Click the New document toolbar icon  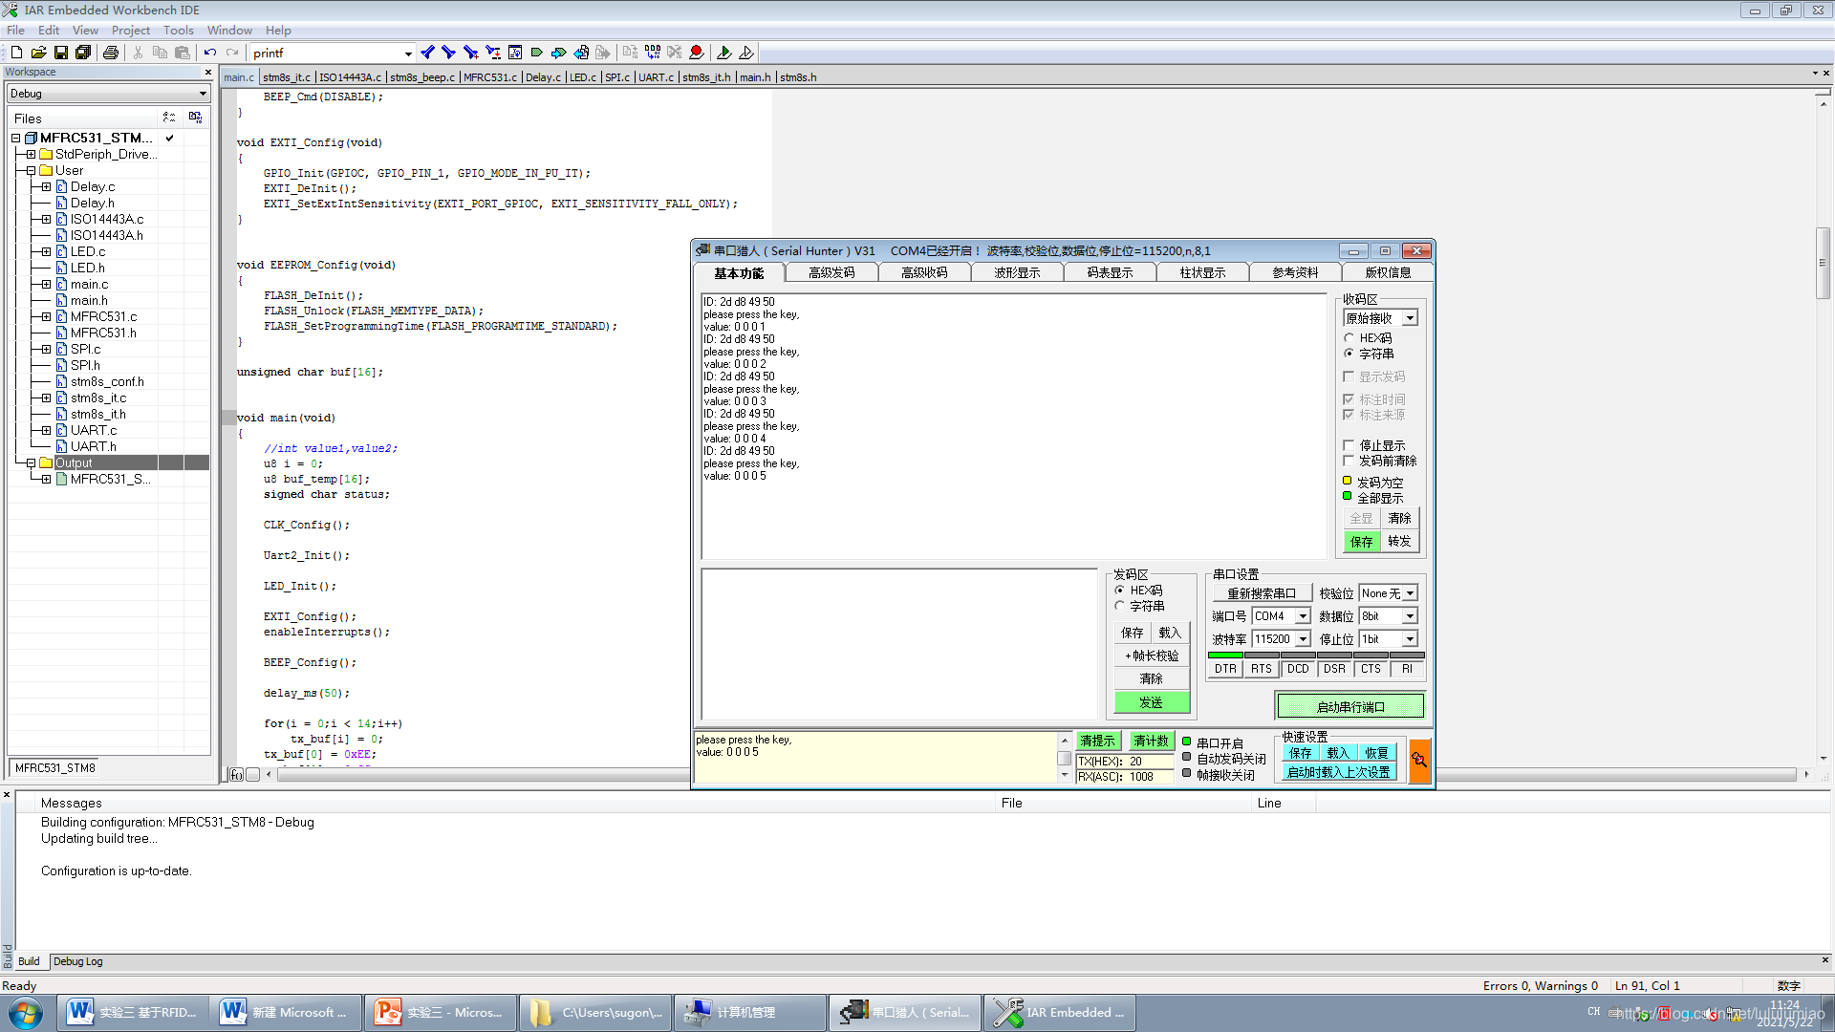(x=16, y=53)
